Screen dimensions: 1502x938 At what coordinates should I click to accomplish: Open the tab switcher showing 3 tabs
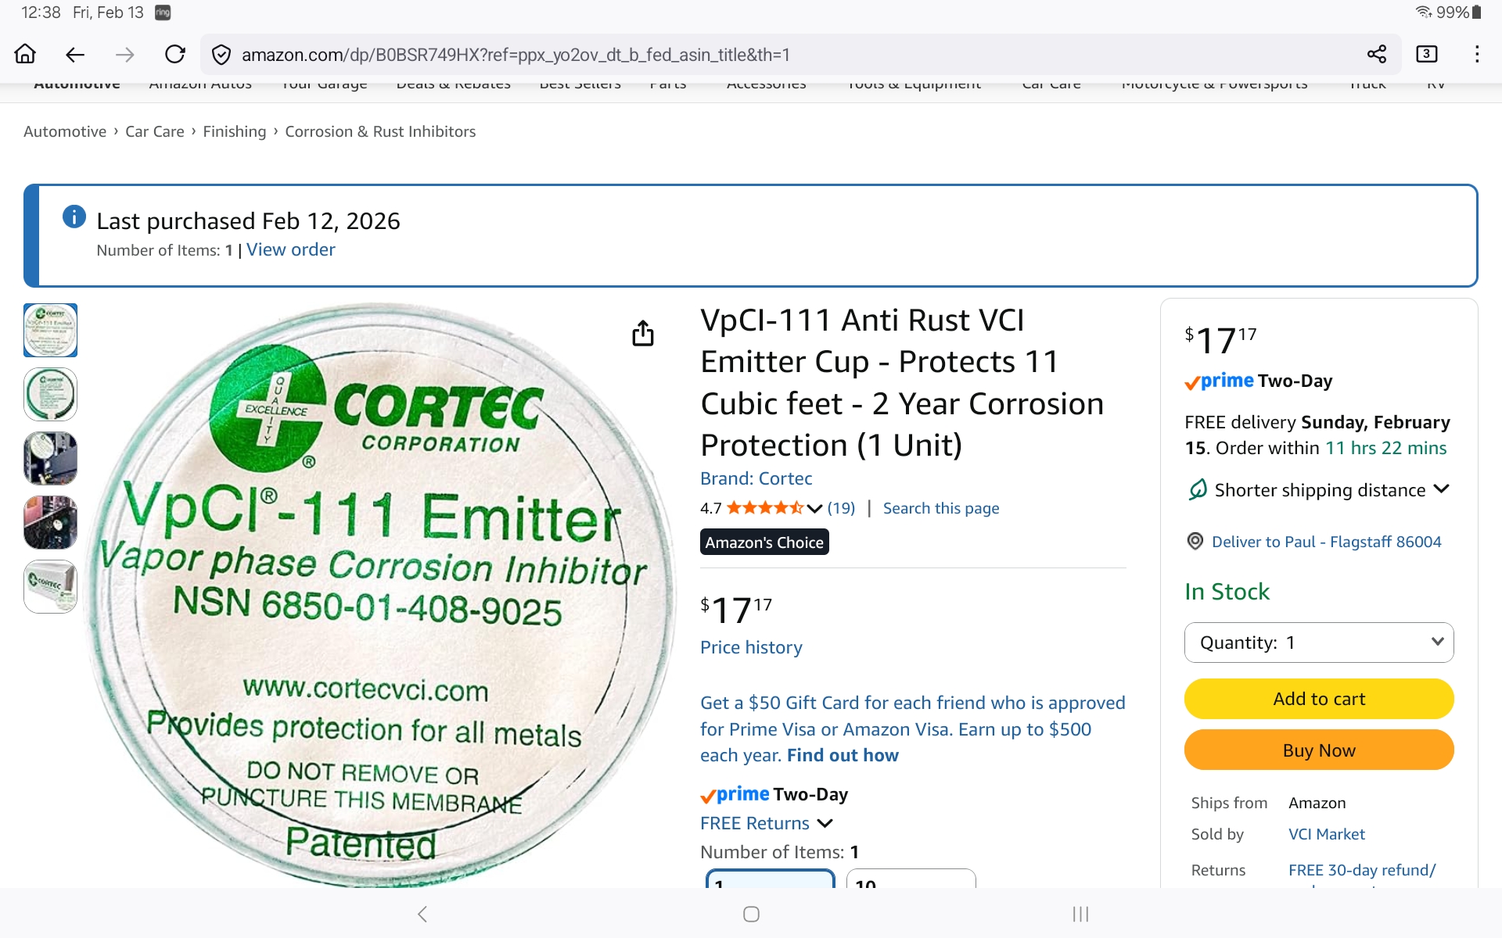click(x=1426, y=54)
